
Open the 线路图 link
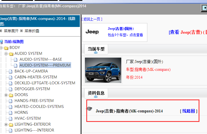189,111
